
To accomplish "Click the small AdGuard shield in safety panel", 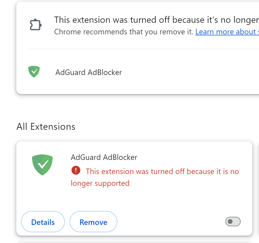I will coord(34,72).
